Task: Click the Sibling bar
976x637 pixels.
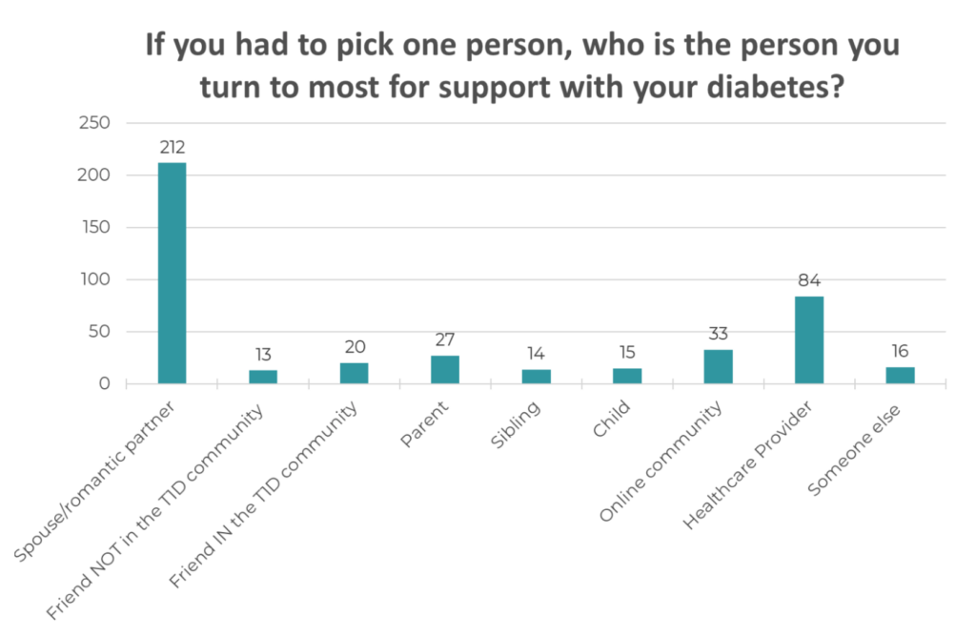Action: [536, 377]
